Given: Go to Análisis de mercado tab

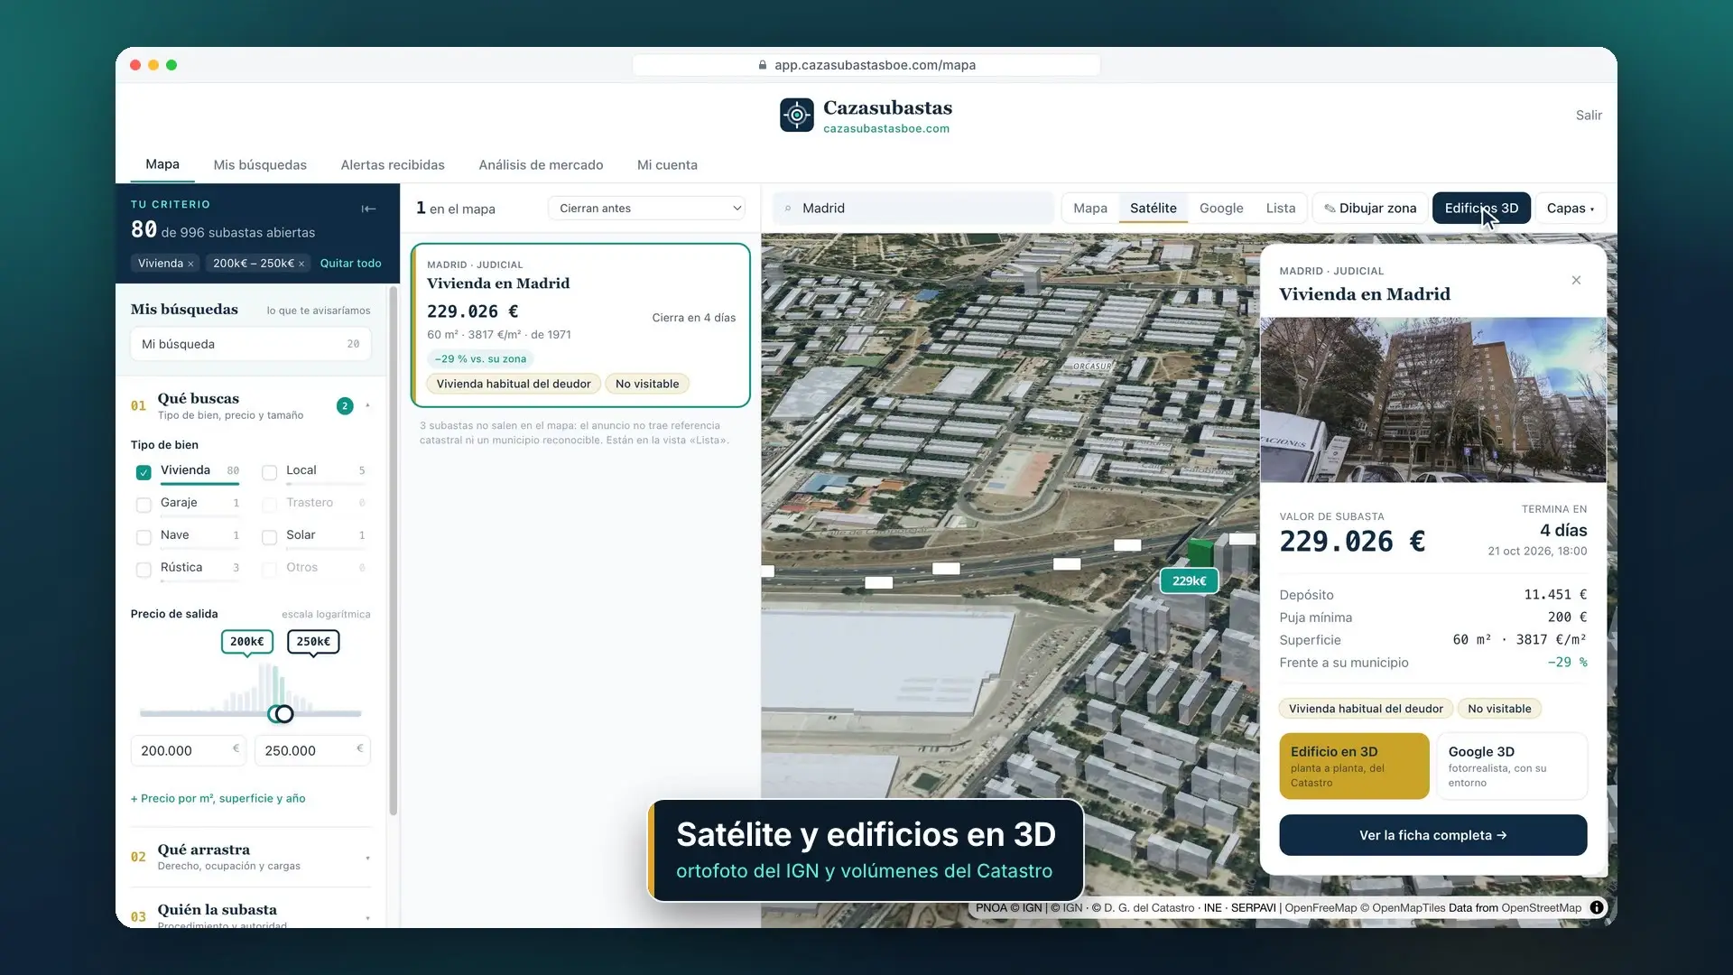Looking at the screenshot, I should pyautogui.click(x=541, y=165).
